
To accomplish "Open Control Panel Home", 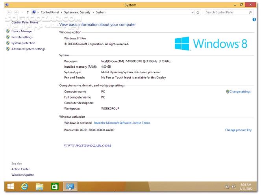I will pyautogui.click(x=25, y=22).
